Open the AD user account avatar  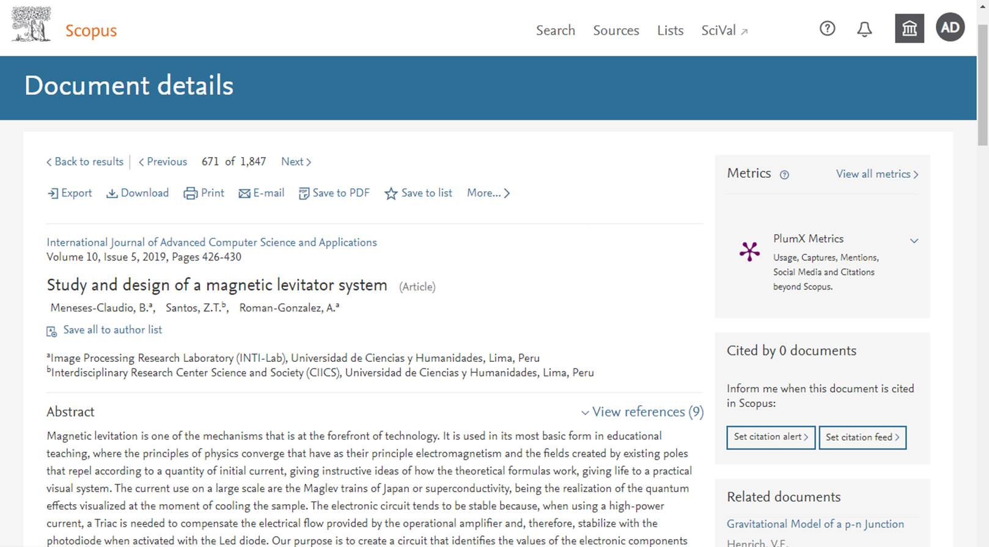pos(950,28)
